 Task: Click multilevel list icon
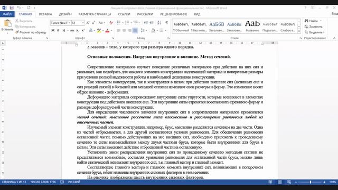coord(136,23)
